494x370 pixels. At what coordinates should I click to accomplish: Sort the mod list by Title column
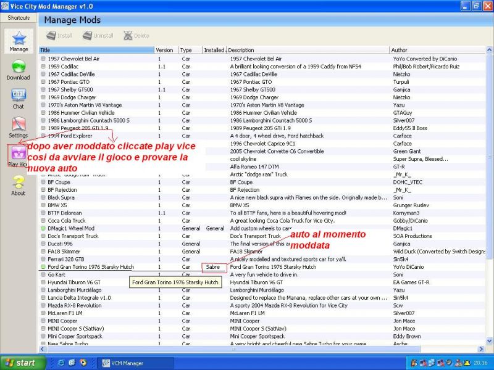point(96,50)
